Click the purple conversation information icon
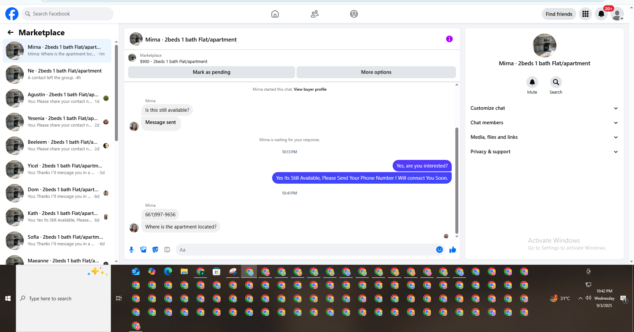This screenshot has width=634, height=332. (449, 39)
